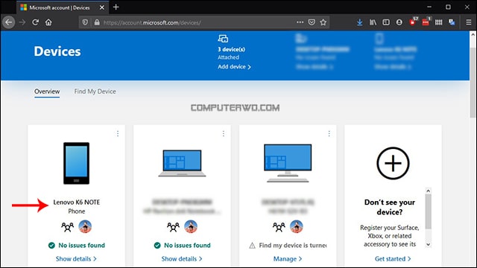477x268 pixels.
Task: Open page actions three-dot menu in address bar
Action: click(x=300, y=22)
